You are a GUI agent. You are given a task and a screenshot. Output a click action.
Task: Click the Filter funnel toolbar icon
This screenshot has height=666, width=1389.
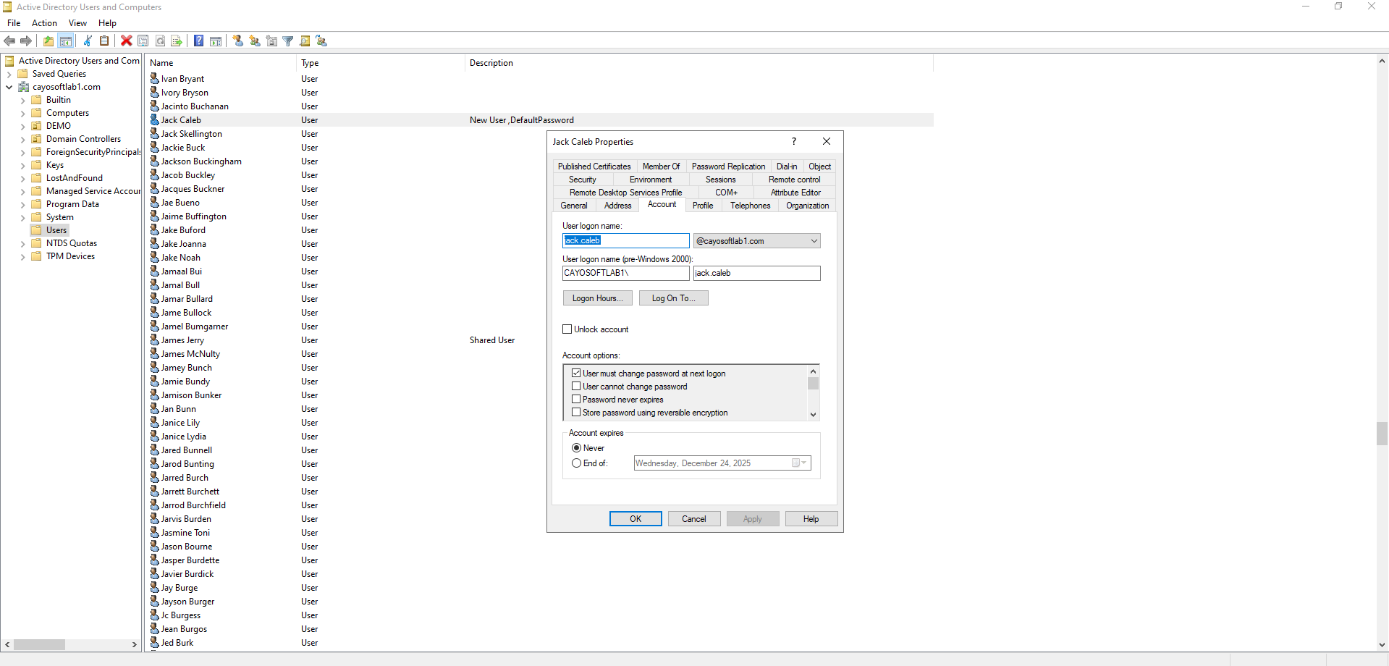[x=288, y=41]
